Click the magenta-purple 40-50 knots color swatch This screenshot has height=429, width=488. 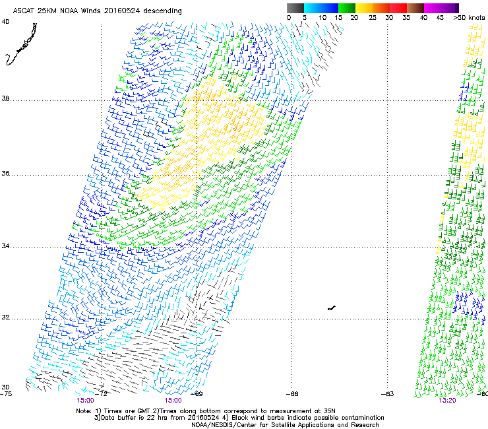[x=441, y=8]
